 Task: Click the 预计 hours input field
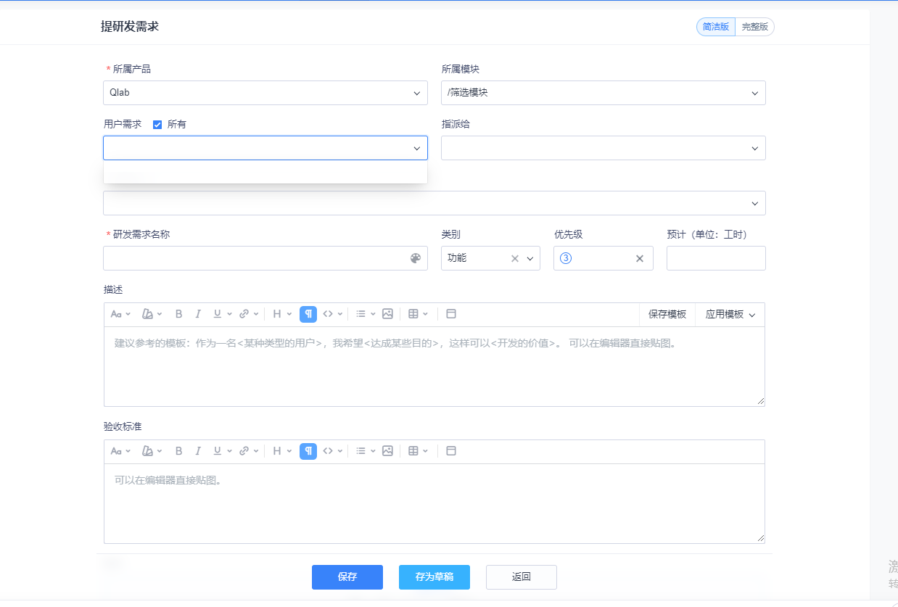coord(716,258)
